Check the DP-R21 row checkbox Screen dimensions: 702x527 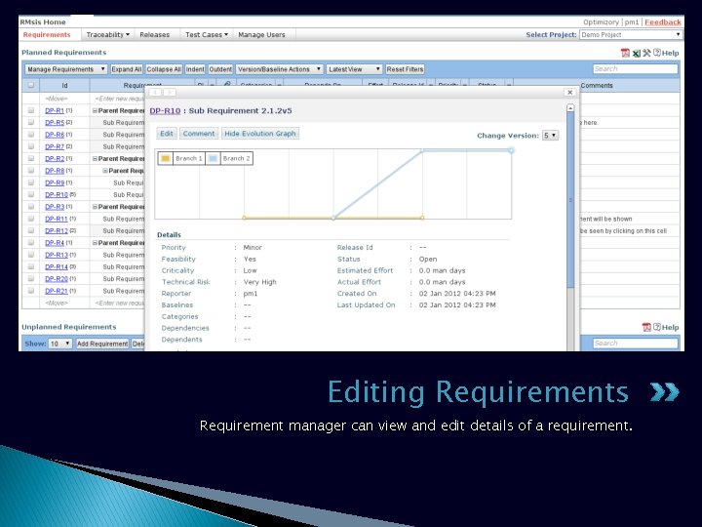[x=31, y=291]
